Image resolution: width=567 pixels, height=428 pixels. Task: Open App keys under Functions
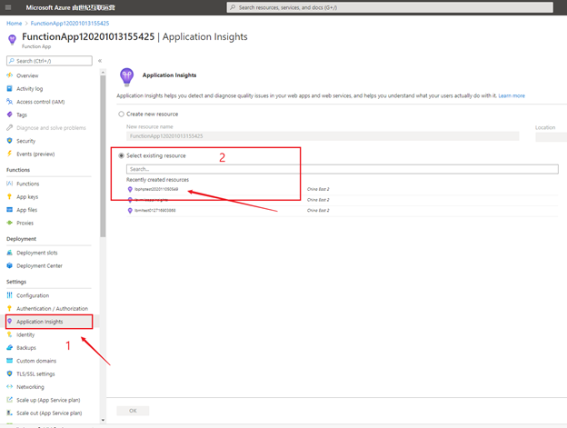[27, 196]
